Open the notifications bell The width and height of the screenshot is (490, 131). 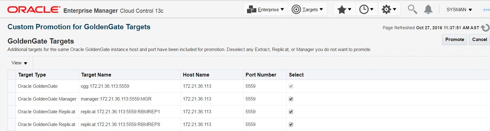pyautogui.click(x=428, y=10)
